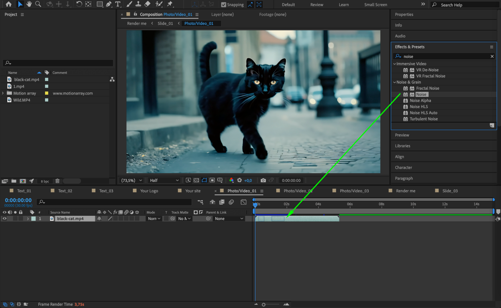Collapse the Noise & Grain category
The width and height of the screenshot is (501, 308).
[x=394, y=82]
